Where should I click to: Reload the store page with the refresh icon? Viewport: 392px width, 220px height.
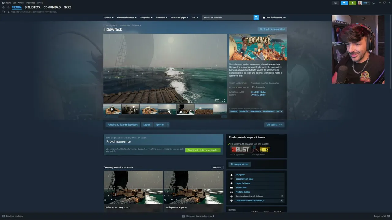tap(4, 12)
